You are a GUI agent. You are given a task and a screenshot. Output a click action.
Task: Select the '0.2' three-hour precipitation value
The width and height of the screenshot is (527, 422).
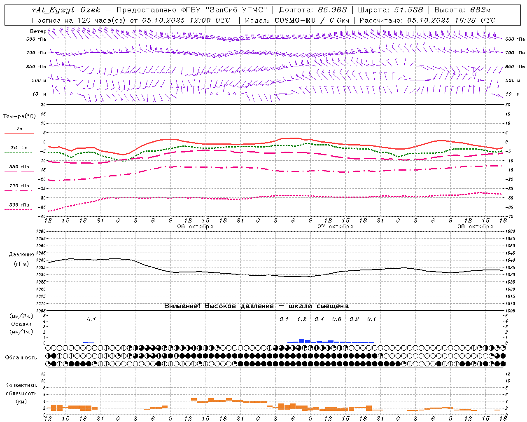(354, 319)
